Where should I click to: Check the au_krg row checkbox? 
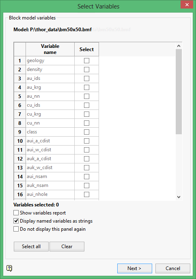pyautogui.click(x=86, y=87)
